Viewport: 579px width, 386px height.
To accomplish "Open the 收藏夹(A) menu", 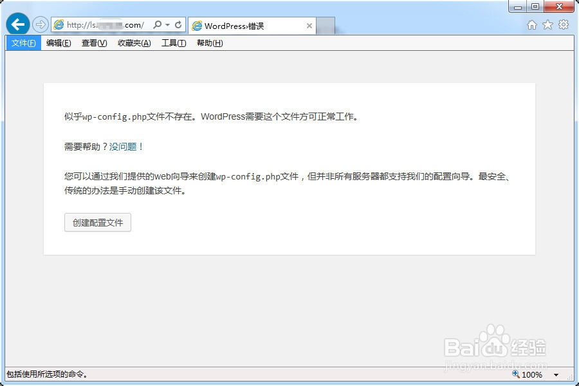I will 134,43.
